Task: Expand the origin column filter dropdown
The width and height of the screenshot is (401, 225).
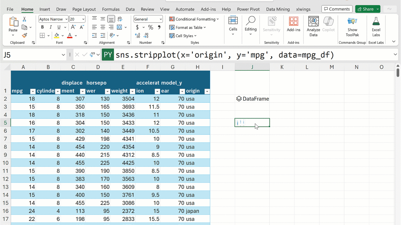Action: pos(207,91)
